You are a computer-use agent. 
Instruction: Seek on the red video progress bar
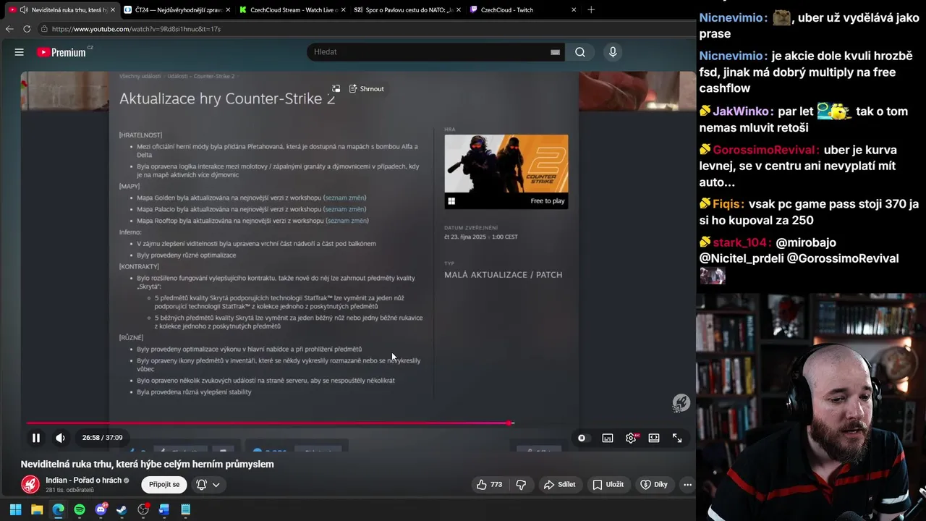click(x=269, y=423)
